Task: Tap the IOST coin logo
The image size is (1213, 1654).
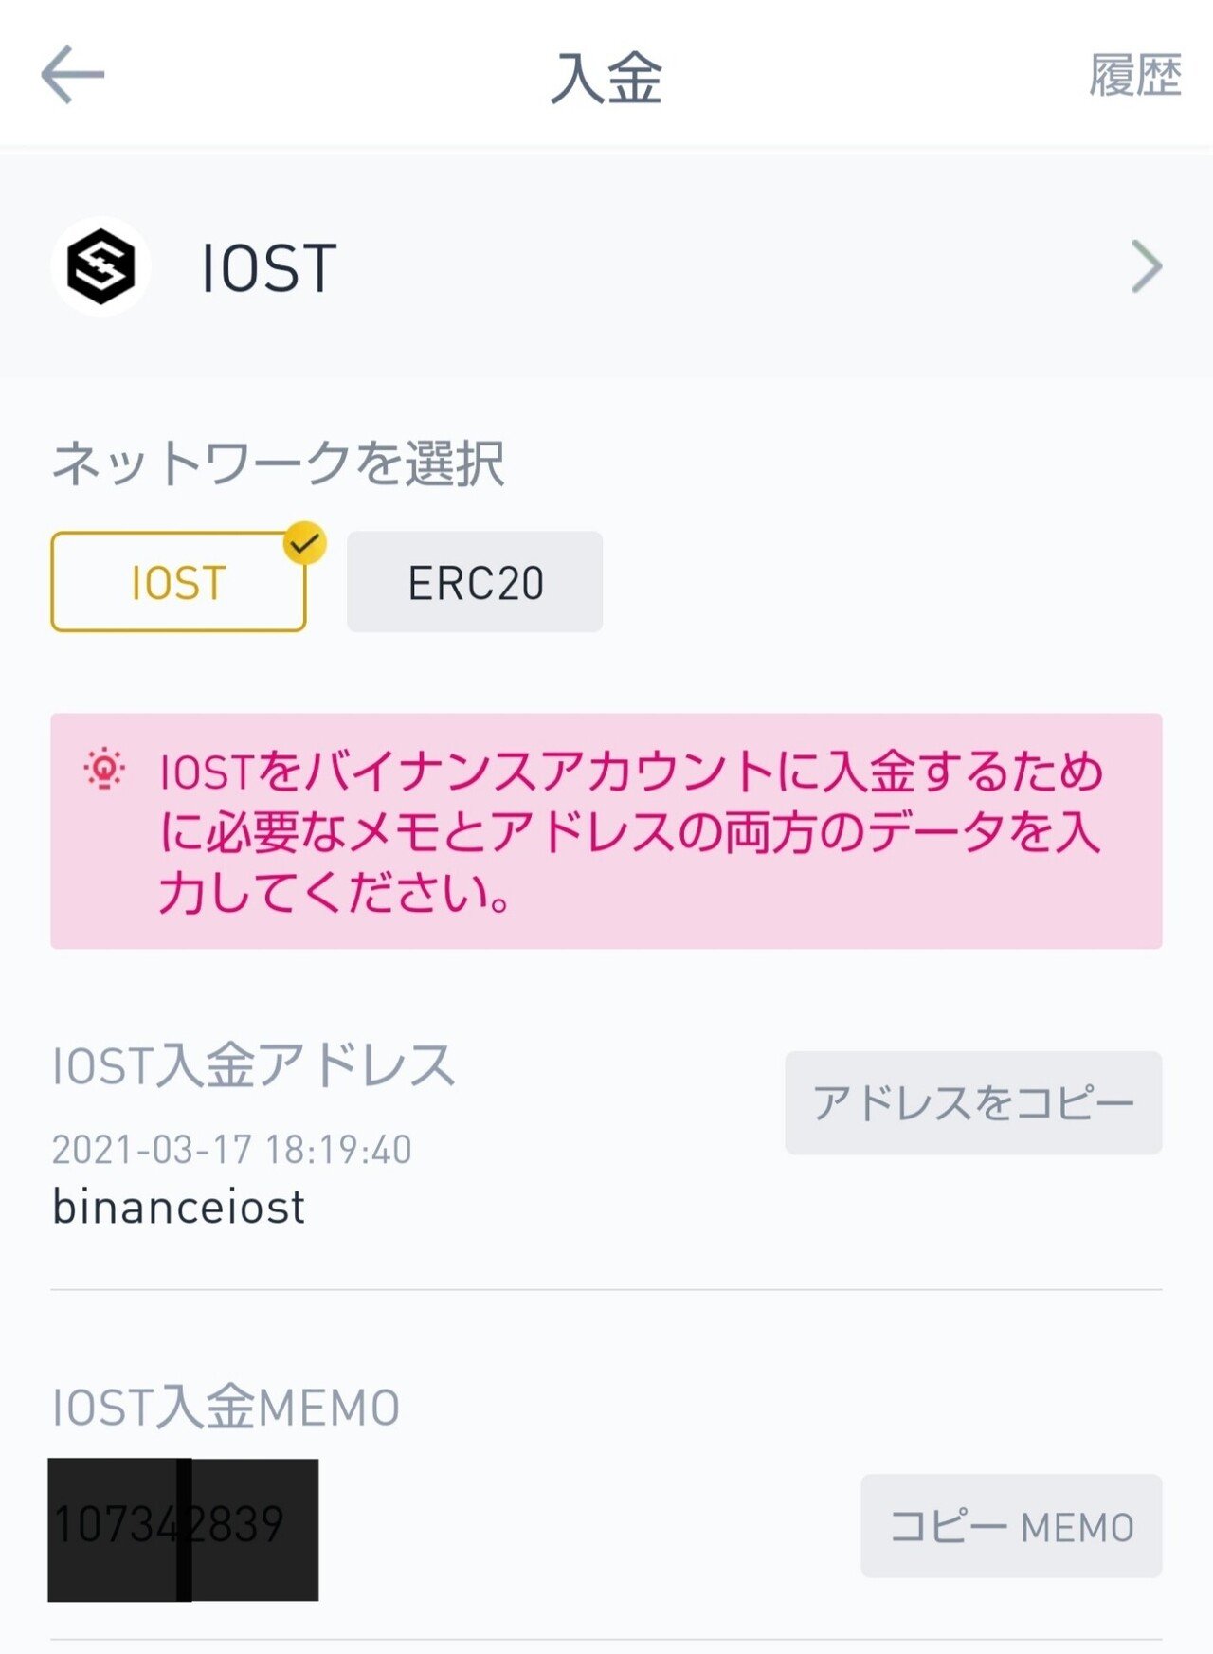Action: tap(100, 266)
